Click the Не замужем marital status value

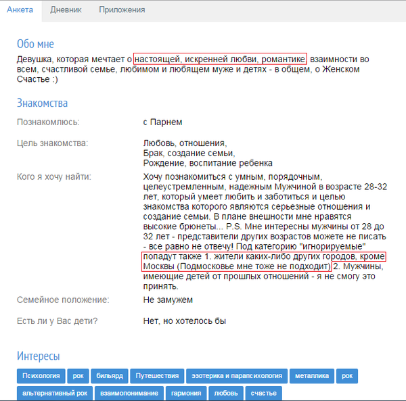click(168, 299)
